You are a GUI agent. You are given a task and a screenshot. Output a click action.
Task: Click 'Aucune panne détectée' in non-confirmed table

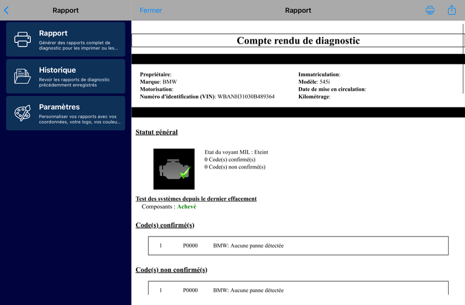pyautogui.click(x=257, y=290)
